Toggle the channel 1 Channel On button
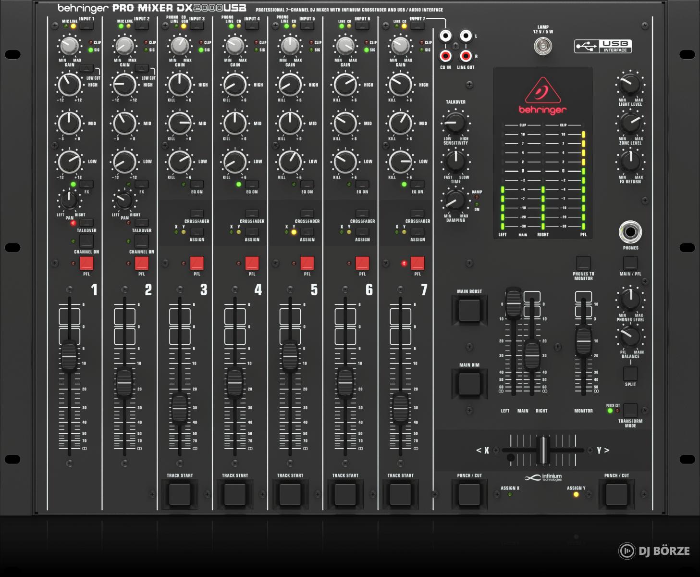Viewport: 700px width, 577px height. [x=86, y=241]
